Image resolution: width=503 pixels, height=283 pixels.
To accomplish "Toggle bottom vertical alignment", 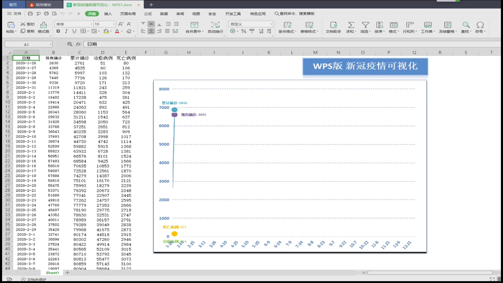I will coord(159,24).
